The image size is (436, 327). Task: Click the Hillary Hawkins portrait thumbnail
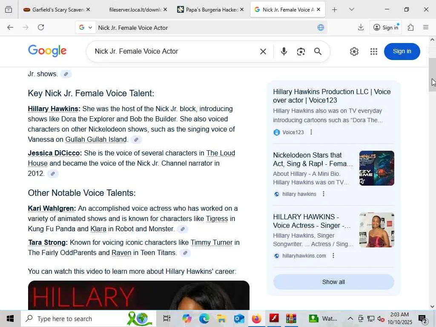(x=376, y=230)
